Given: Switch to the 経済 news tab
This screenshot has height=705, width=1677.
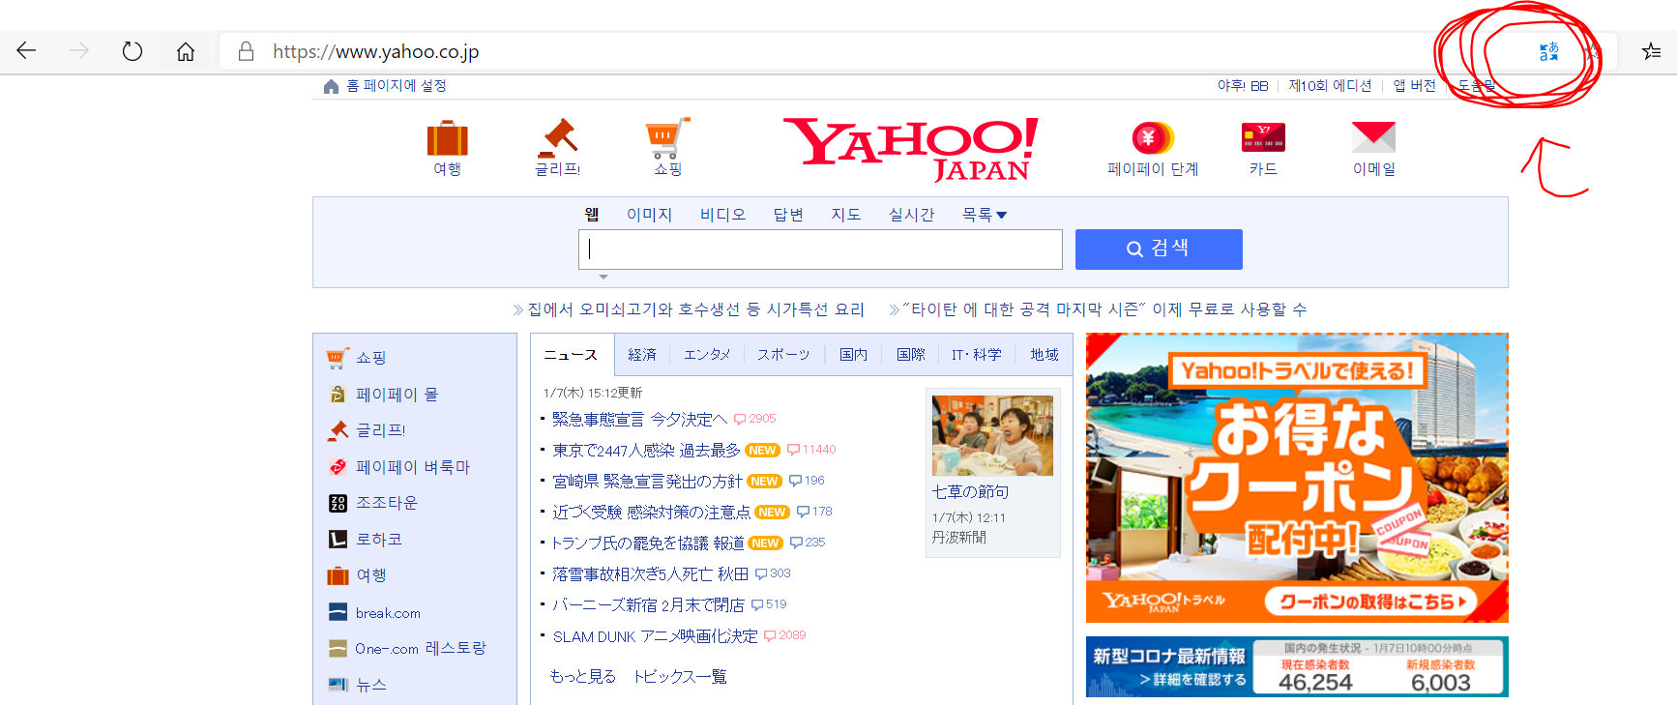Looking at the screenshot, I should pos(642,355).
